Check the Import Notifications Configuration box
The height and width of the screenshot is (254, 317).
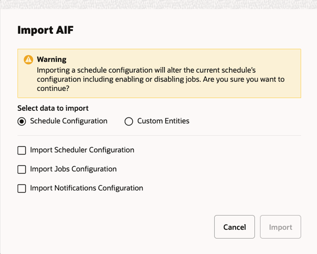pos(22,188)
